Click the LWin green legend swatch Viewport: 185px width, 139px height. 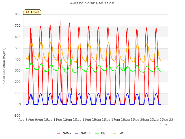coord(97,134)
